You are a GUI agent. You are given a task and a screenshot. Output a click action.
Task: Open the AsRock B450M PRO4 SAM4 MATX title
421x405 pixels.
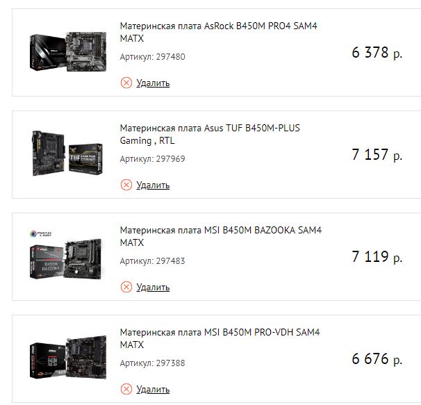pyautogui.click(x=218, y=32)
